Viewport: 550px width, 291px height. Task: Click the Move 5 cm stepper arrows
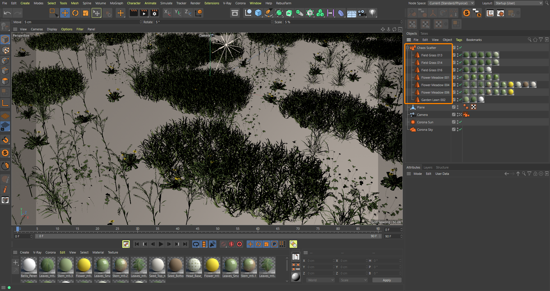141,22
